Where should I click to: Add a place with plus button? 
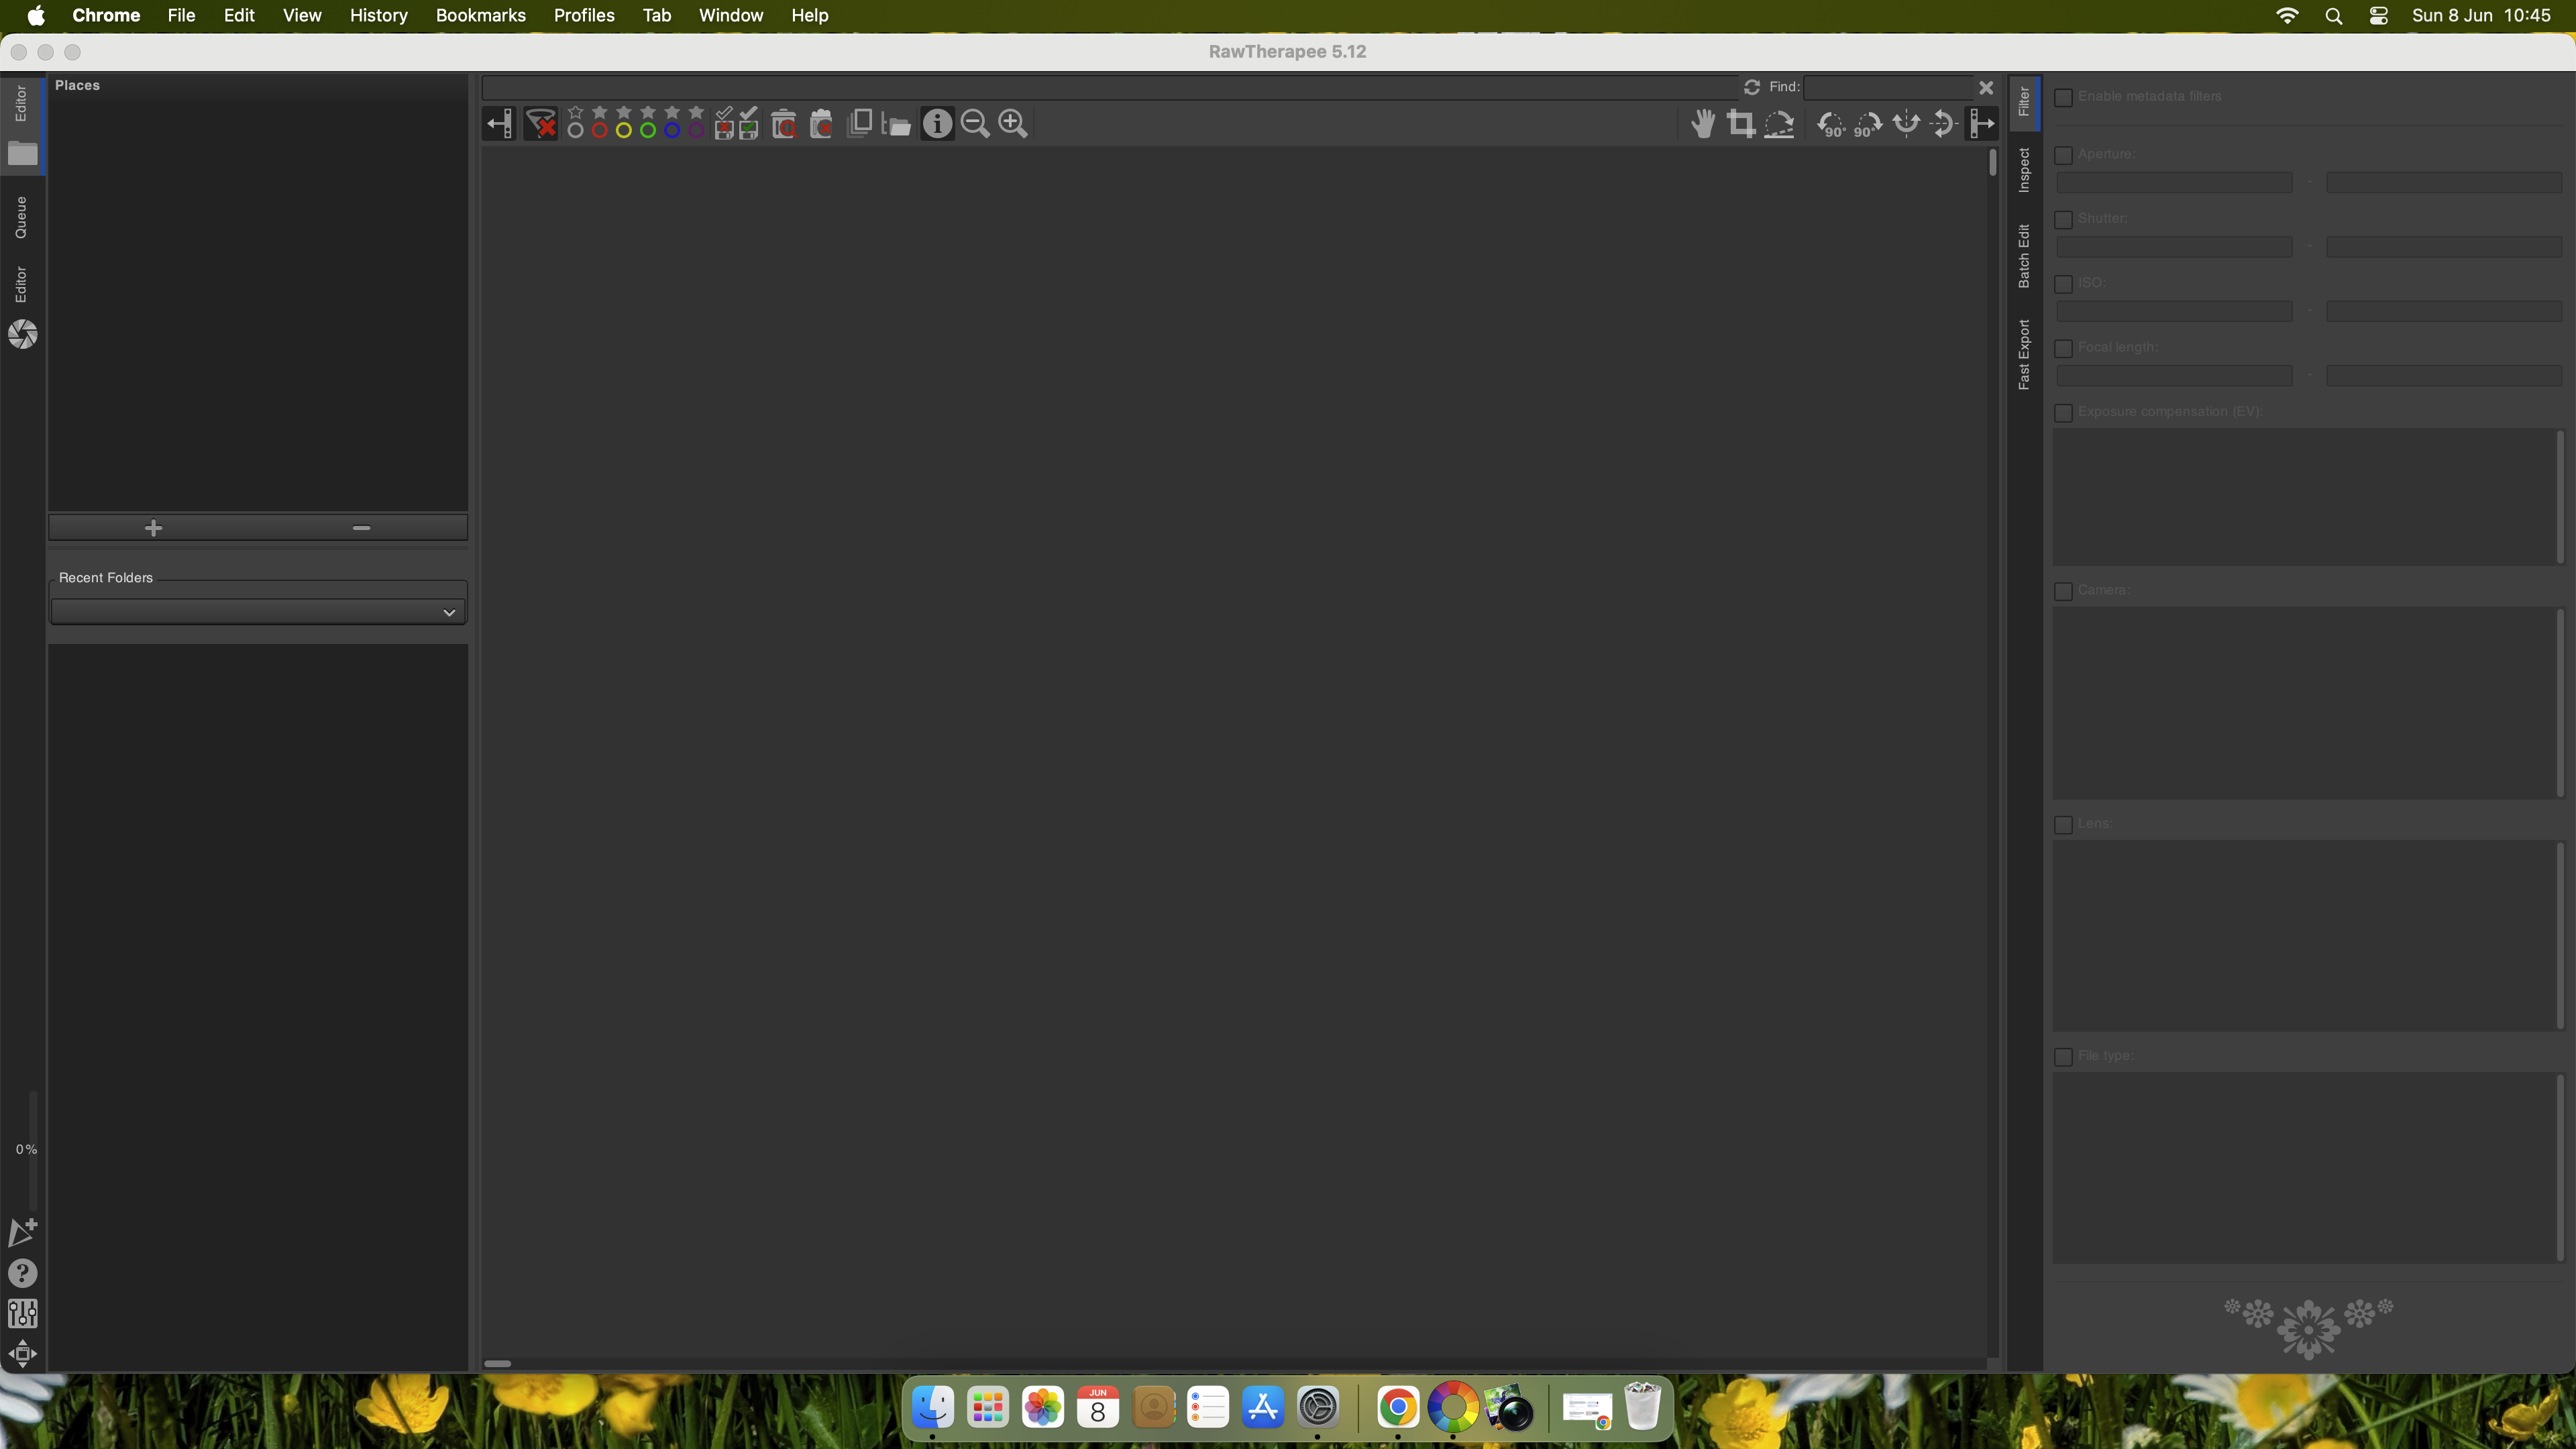[x=153, y=528]
